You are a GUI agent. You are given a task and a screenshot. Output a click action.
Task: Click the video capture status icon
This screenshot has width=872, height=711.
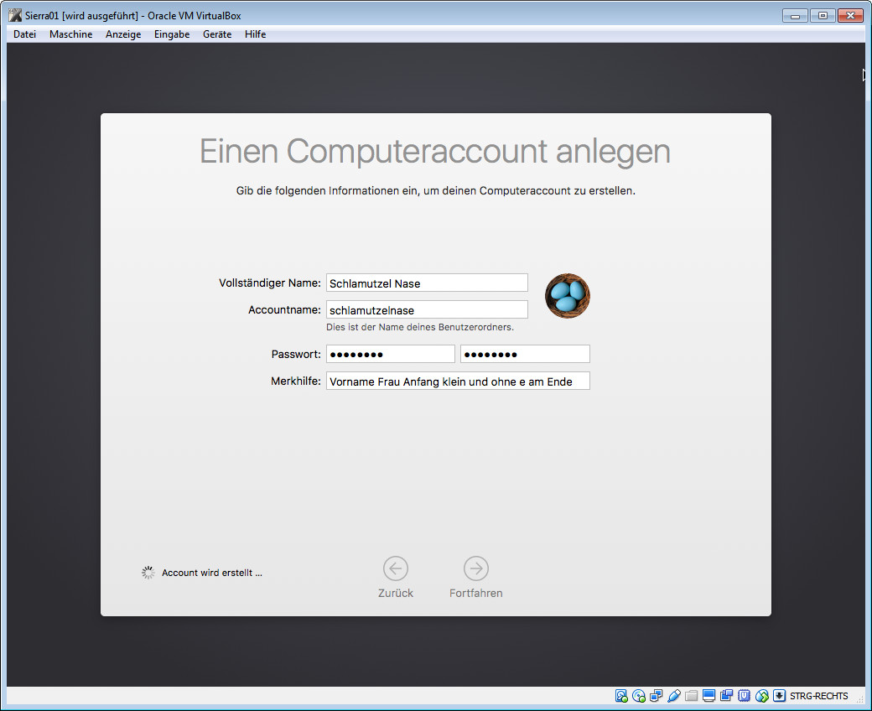727,696
